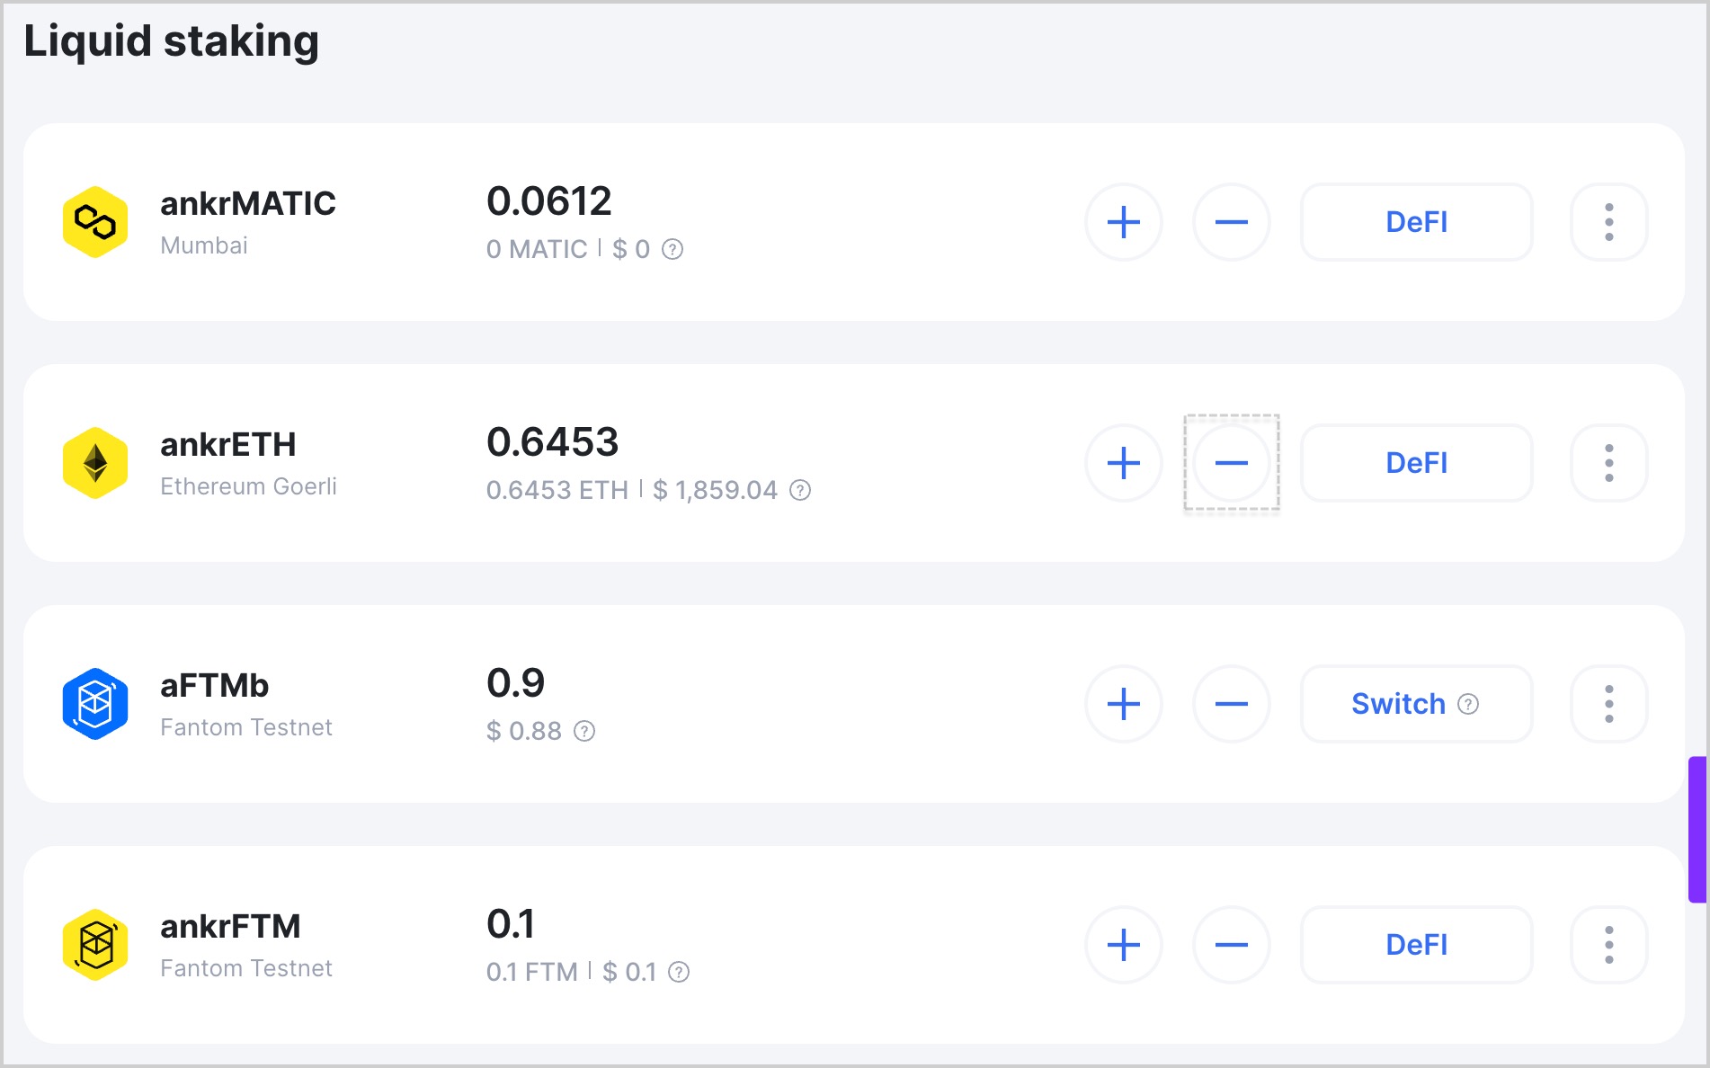
Task: Click the purple vertical scrollbar thumb
Action: click(1697, 829)
